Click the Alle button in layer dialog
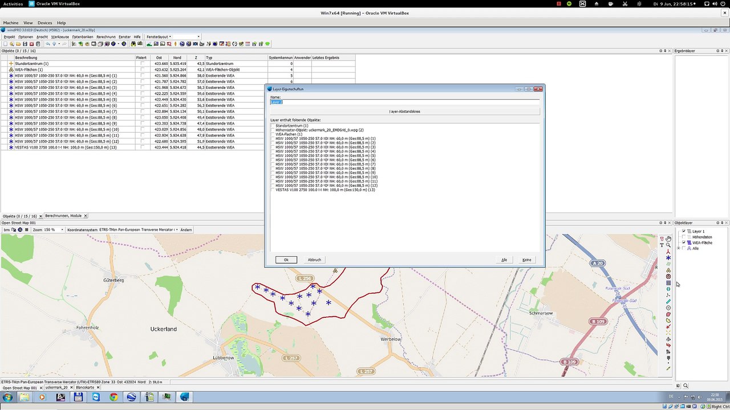This screenshot has height=410, width=730. click(504, 260)
